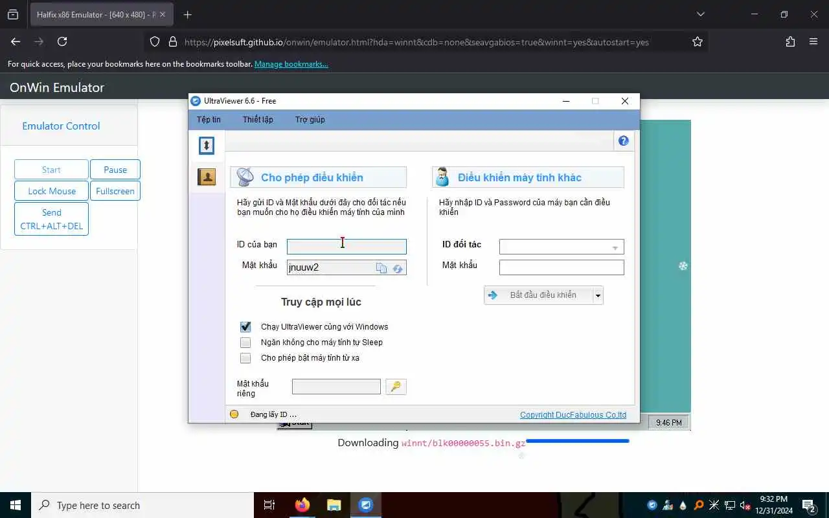The image size is (829, 518).
Task: Focus the browser address bar
Action: 416,41
